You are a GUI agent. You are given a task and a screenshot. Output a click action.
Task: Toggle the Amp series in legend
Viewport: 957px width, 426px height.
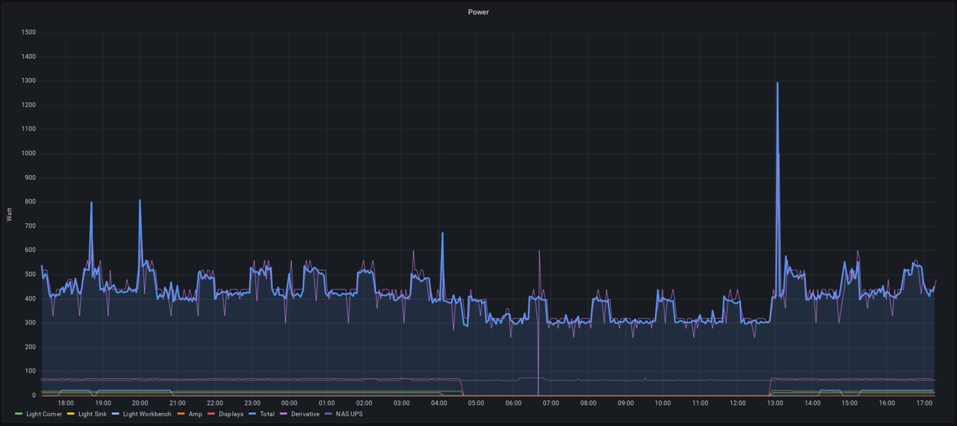click(x=196, y=414)
